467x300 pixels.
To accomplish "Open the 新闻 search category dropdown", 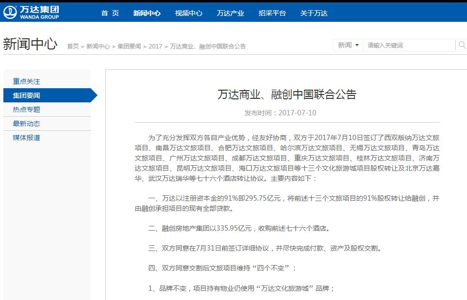I will pos(347,45).
